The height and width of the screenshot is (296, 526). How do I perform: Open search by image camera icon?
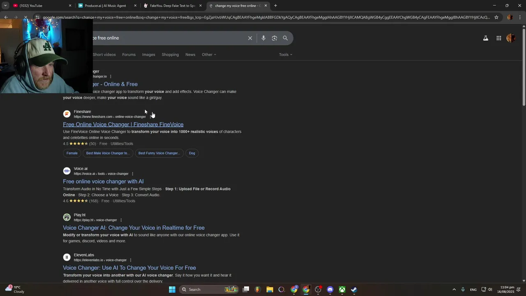point(275,38)
